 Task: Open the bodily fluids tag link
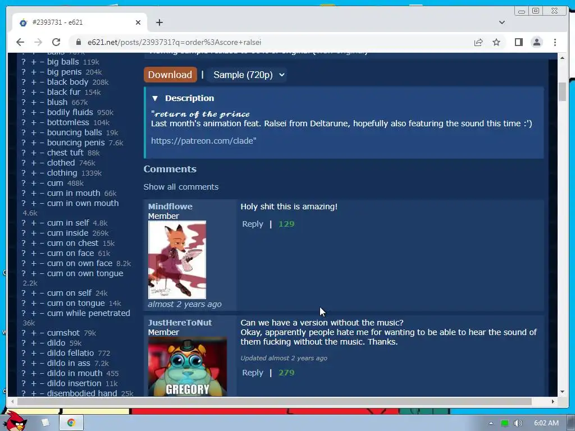click(x=70, y=112)
